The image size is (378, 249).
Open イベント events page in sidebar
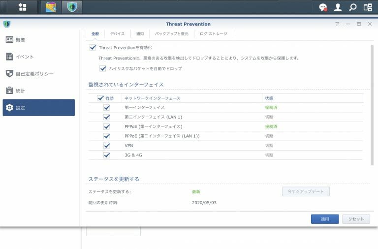click(38, 57)
